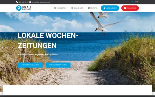This screenshot has width=155, height=97.
Task: Click the truck icon inside Reklamationen
Action: 125,8
